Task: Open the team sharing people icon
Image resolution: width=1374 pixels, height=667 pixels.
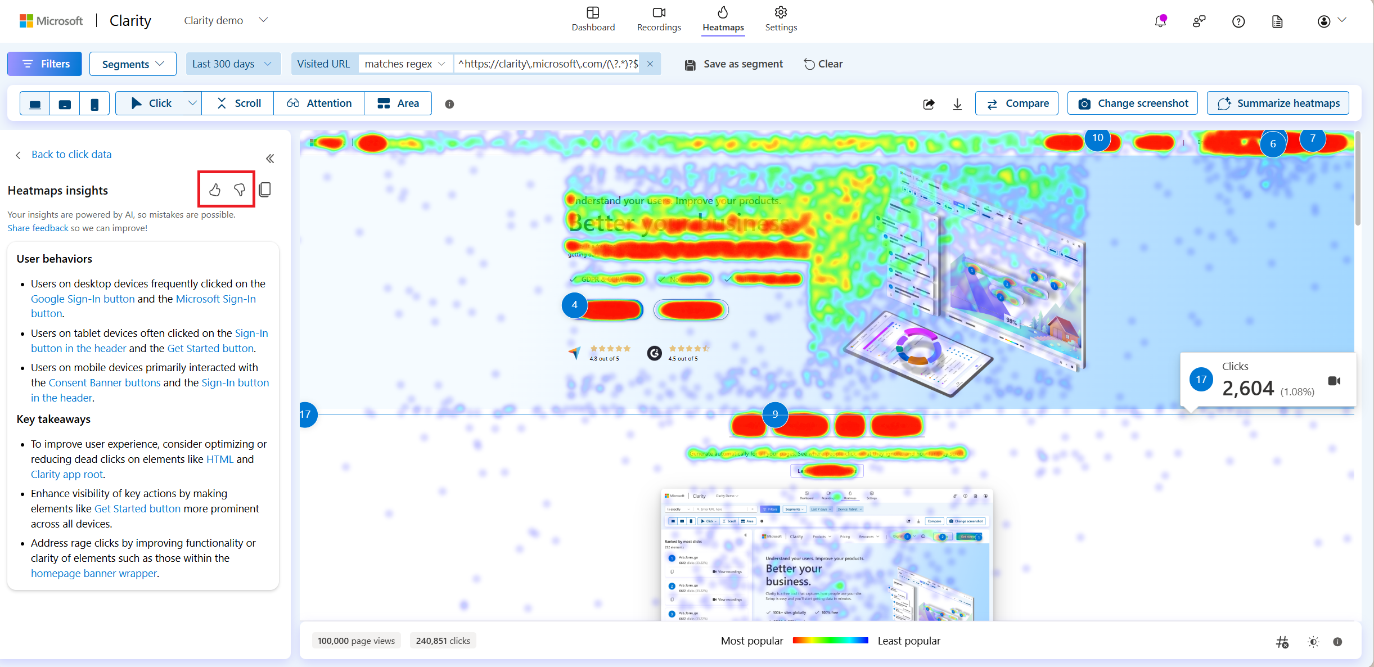Action: 1199,21
